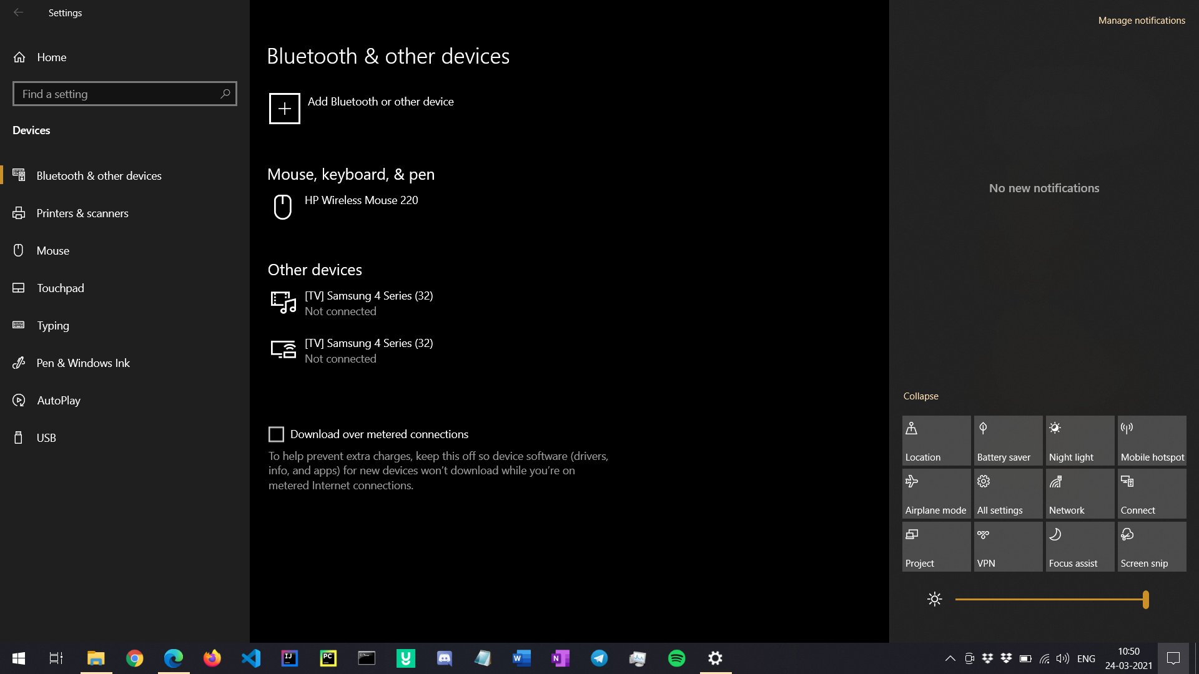
Task: Open the Spotify app from taskbar
Action: click(x=676, y=658)
